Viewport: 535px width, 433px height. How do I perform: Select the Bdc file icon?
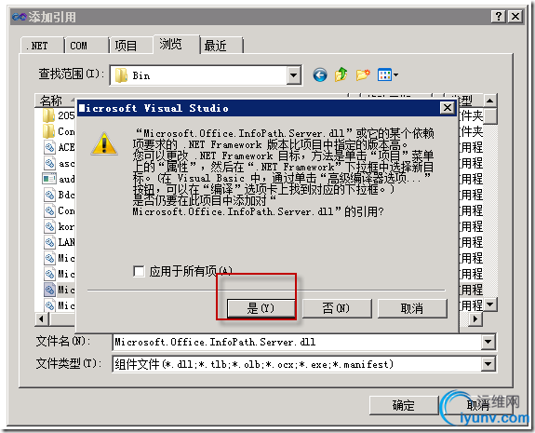click(49, 195)
